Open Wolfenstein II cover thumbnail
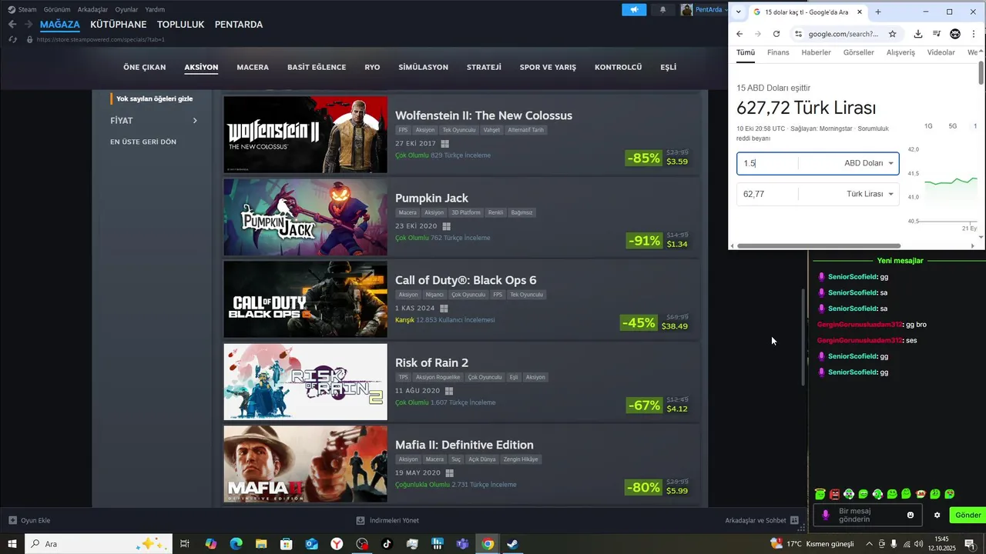The width and height of the screenshot is (986, 554). [x=306, y=135]
